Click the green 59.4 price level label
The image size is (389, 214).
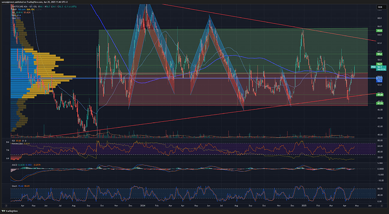coord(379,54)
